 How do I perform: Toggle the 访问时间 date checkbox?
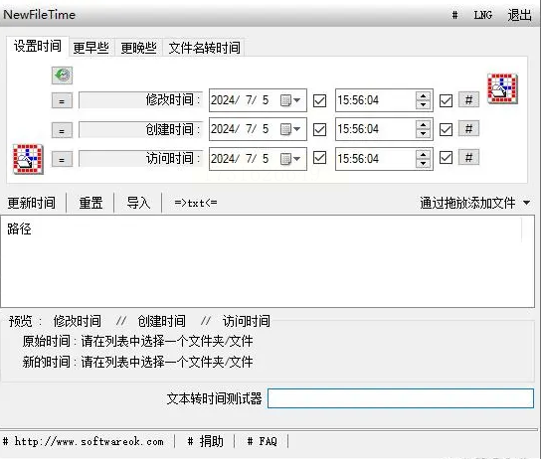click(x=319, y=158)
